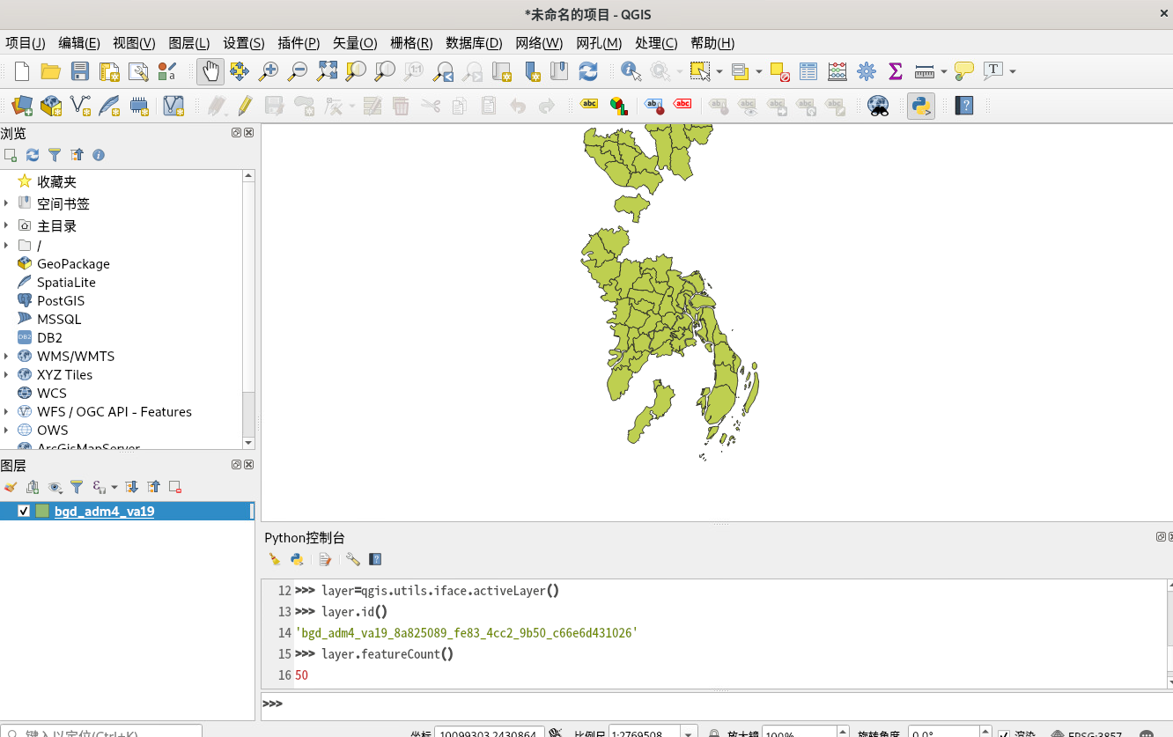1173x737 pixels.
Task: Click the Zoom In magnifier icon
Action: coord(269,71)
